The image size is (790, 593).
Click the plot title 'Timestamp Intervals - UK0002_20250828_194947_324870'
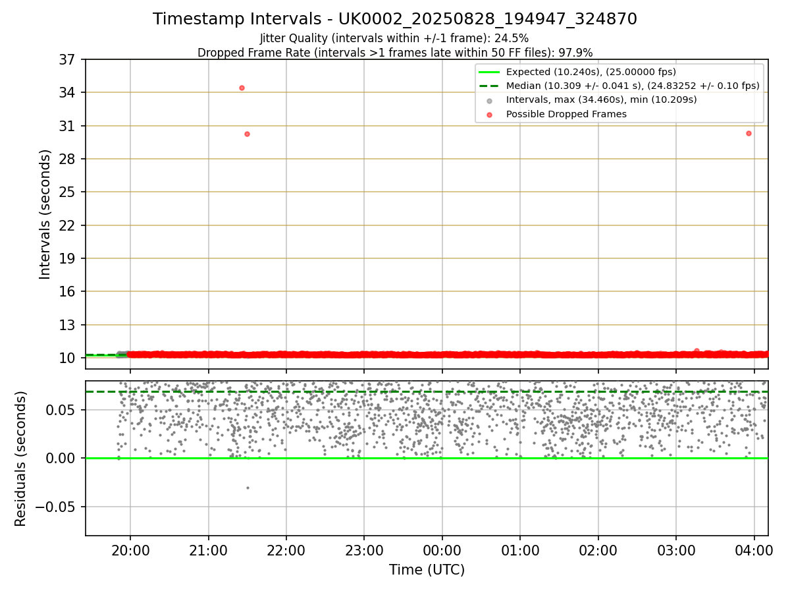(395, 19)
